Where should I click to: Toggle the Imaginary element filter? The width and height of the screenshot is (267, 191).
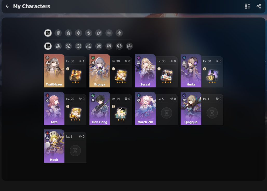119,33
